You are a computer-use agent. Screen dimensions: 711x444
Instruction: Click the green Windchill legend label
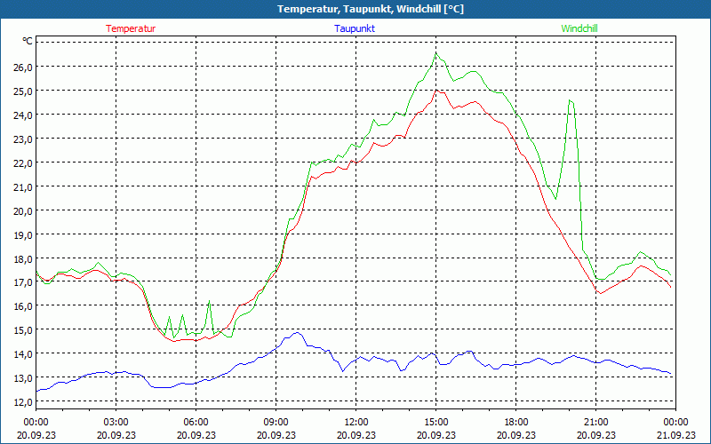click(579, 28)
